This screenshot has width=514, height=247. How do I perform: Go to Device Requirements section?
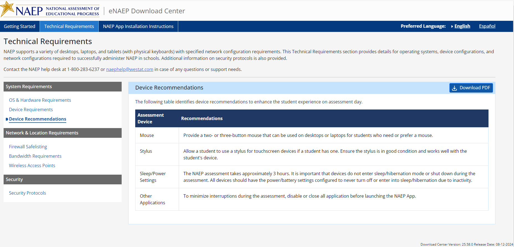31,110
